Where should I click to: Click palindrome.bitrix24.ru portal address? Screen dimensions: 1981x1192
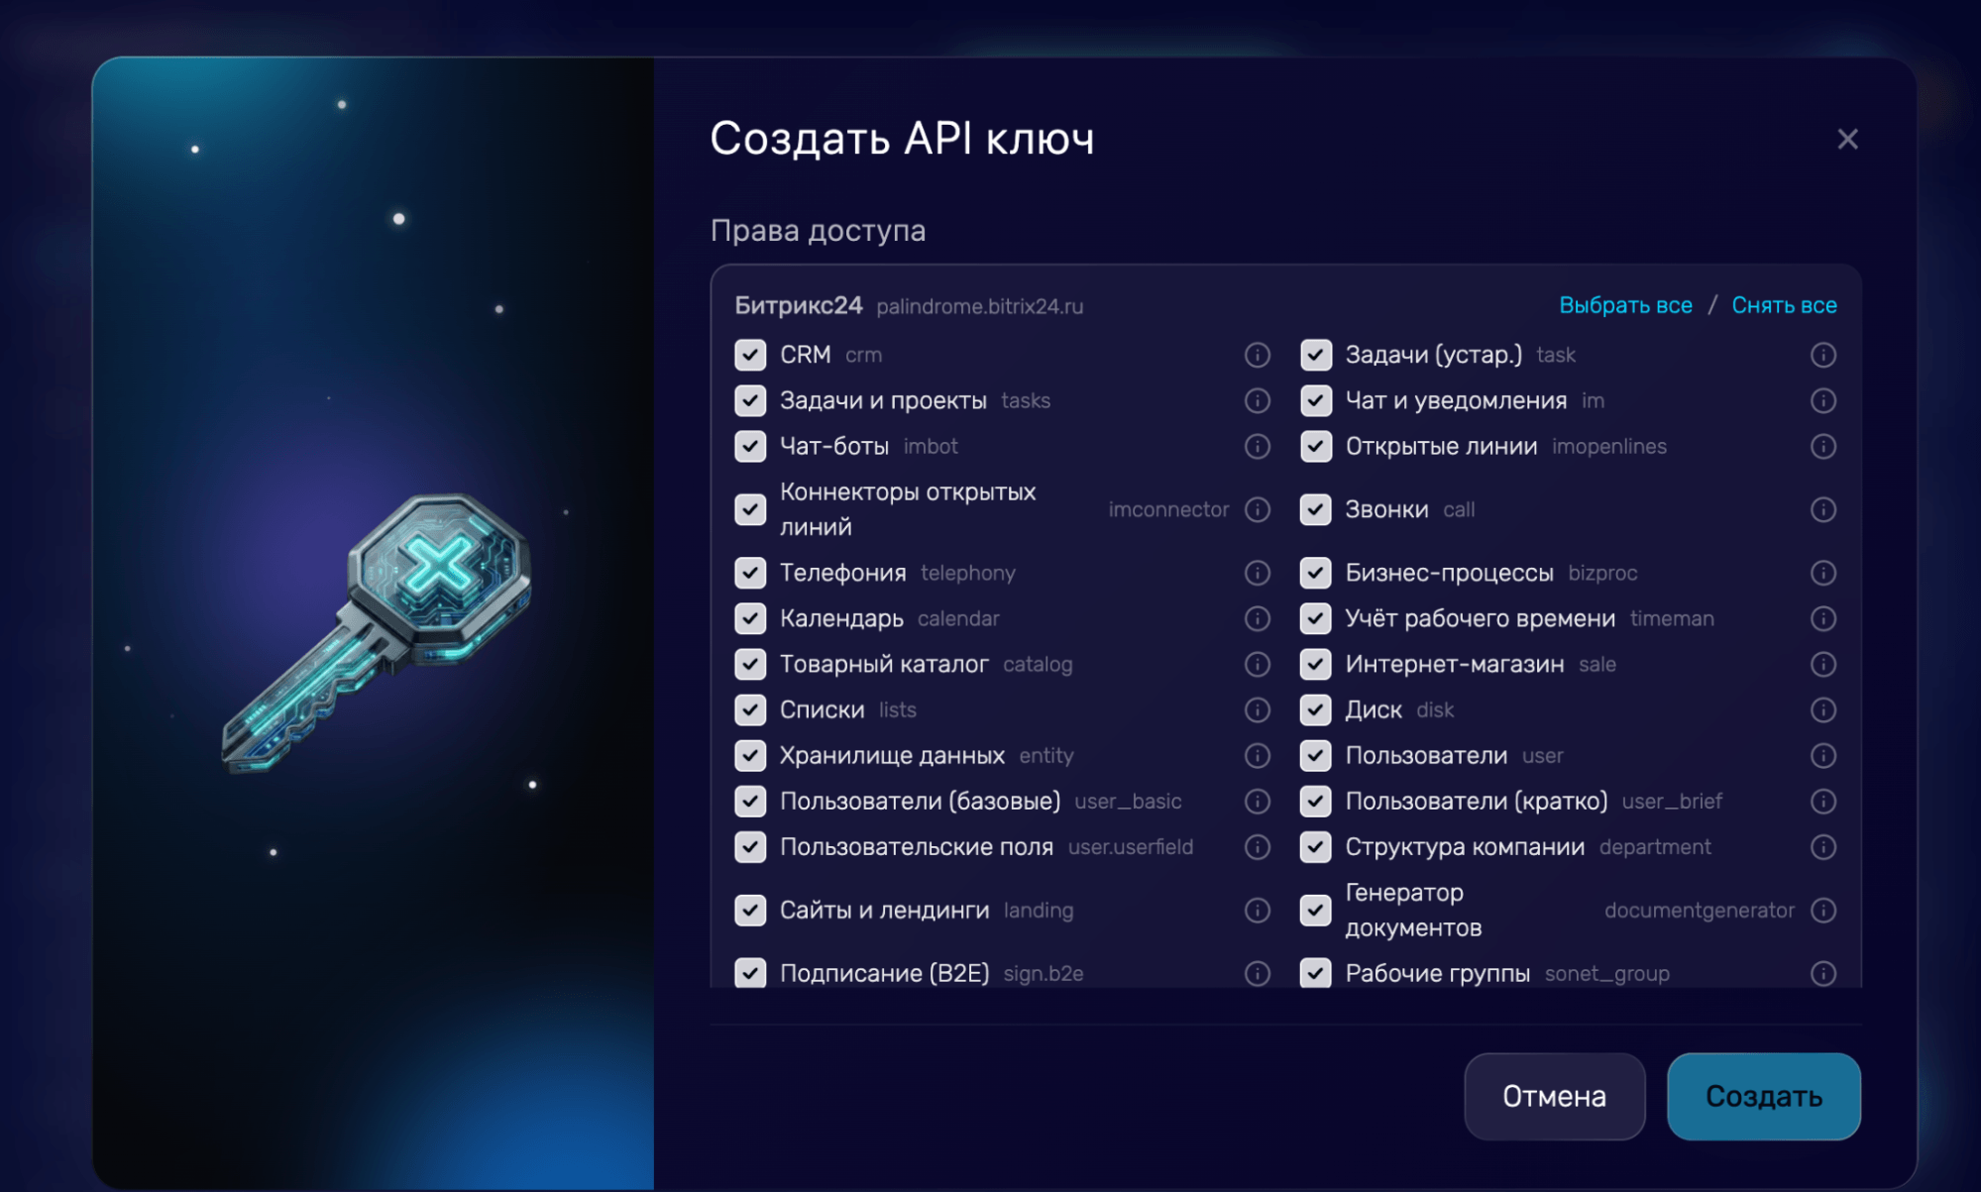point(979,306)
